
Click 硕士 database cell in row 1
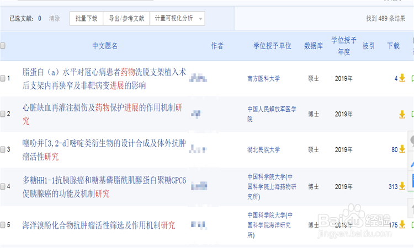coord(314,78)
